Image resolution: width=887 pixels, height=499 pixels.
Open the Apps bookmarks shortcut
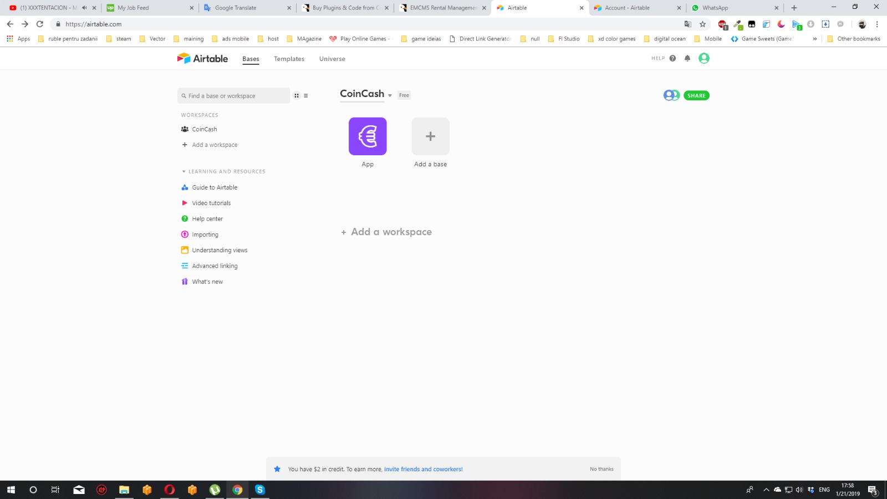click(x=18, y=39)
